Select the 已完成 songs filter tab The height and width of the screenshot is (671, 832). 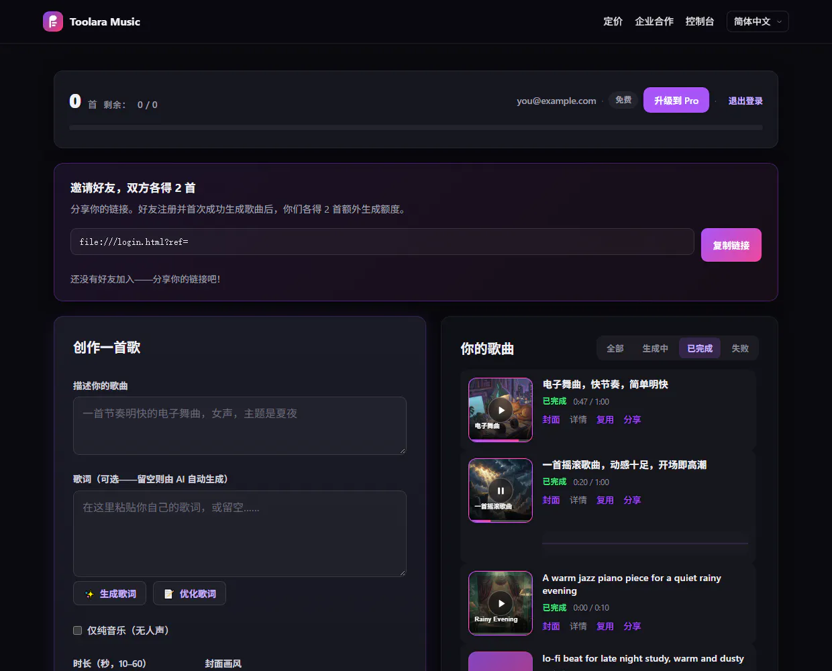[x=700, y=348]
